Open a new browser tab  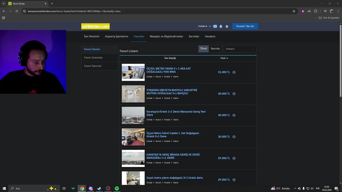coord(52,4)
